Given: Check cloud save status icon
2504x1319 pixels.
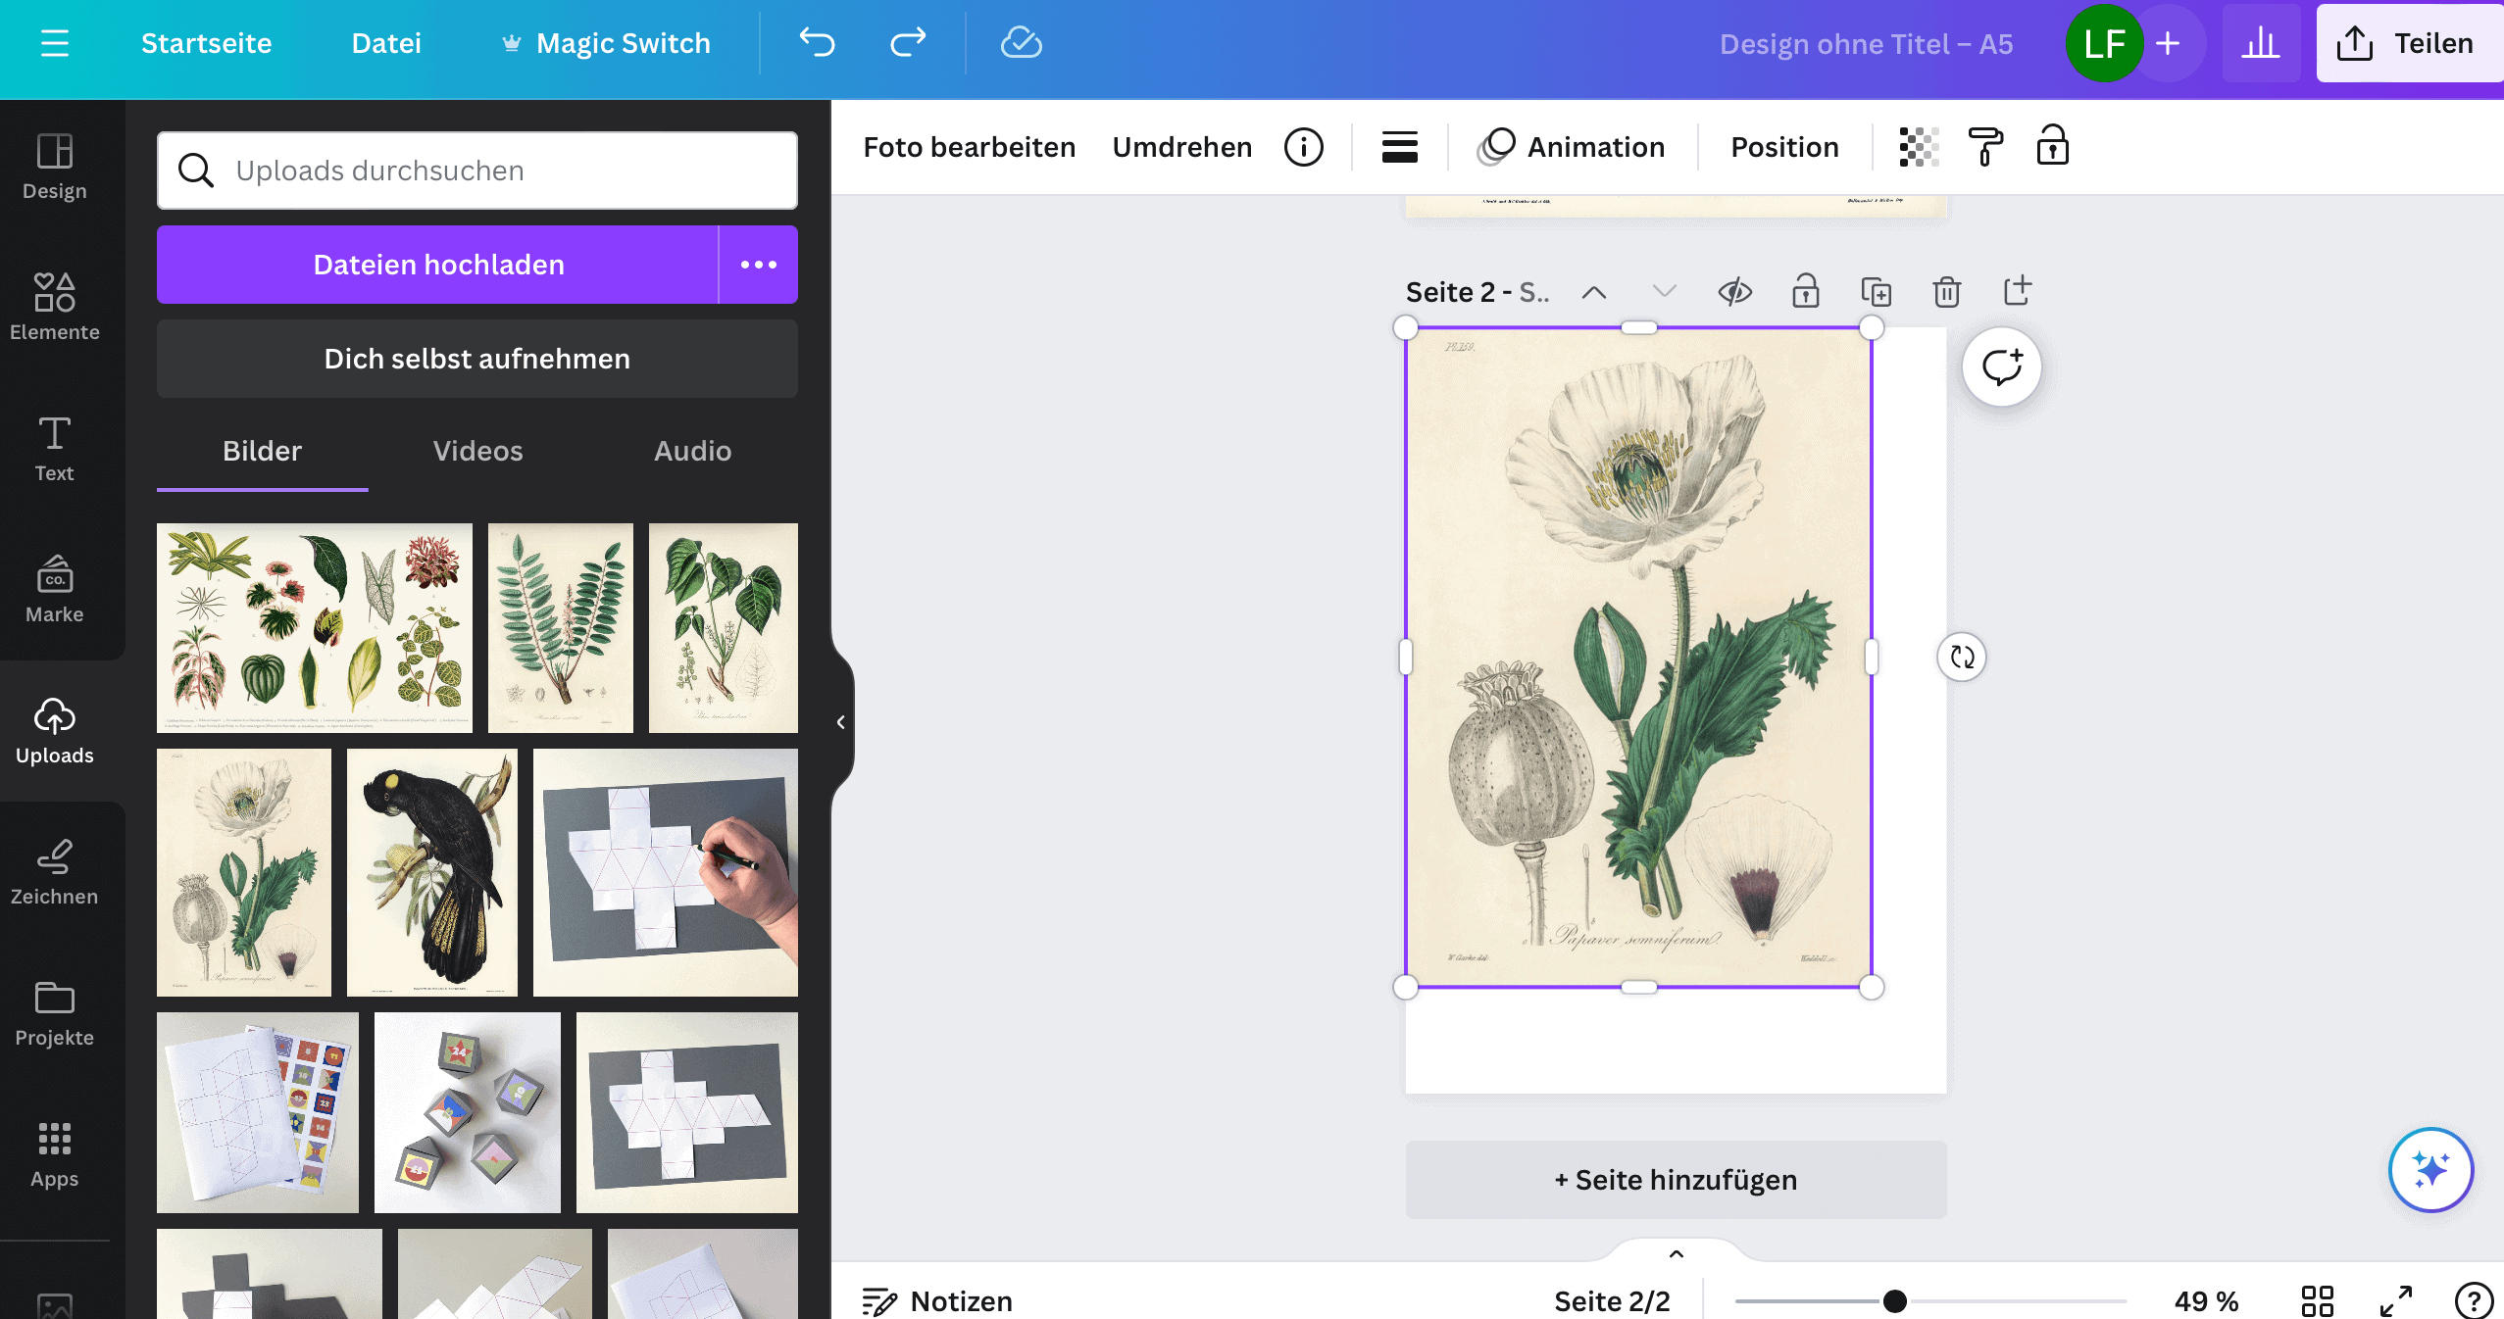Looking at the screenshot, I should [x=1021, y=43].
